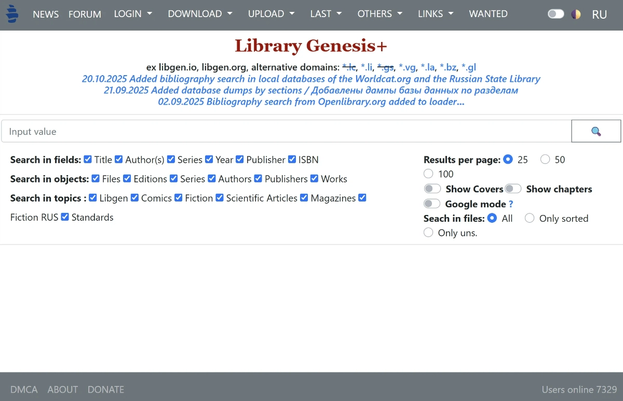
Task: Open the NEWS page
Action: tap(46, 15)
